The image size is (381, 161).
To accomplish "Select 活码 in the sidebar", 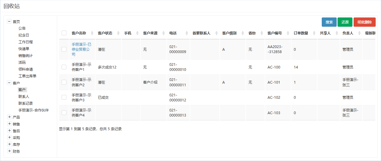I will (x=22, y=62).
